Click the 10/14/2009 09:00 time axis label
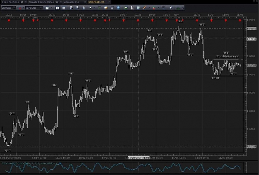 coord(11,158)
